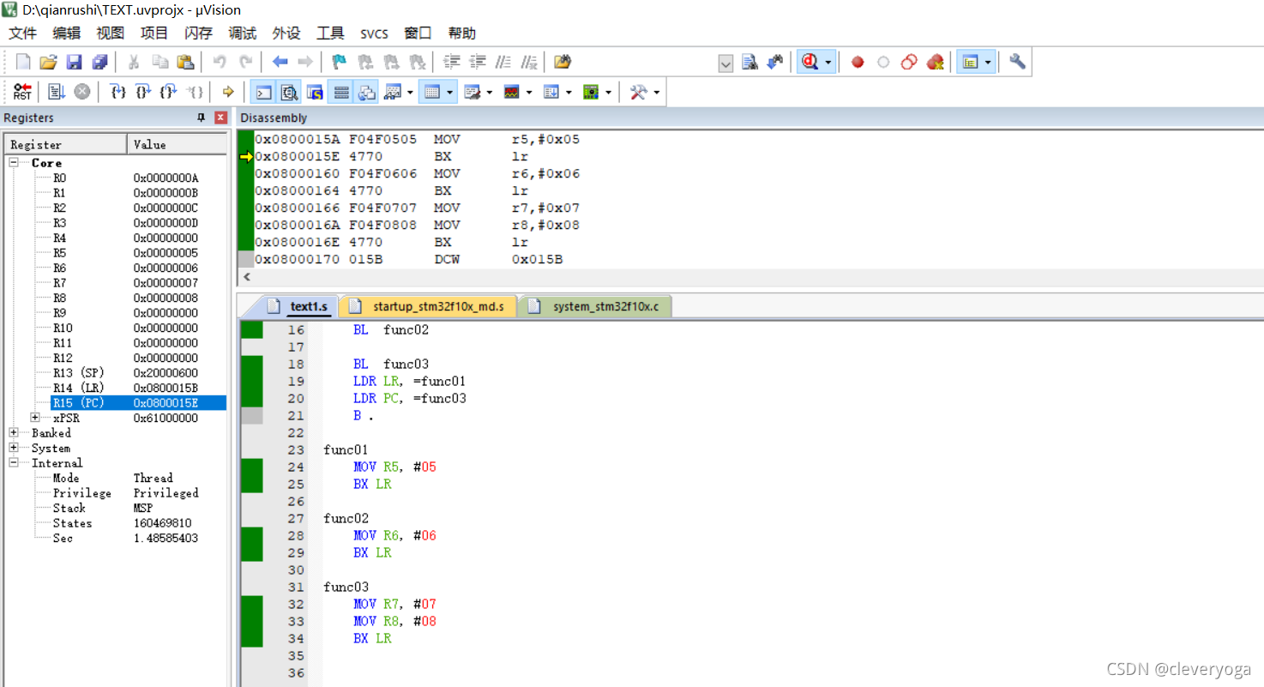Click insert/remove breakpoint red dot

[x=858, y=62]
